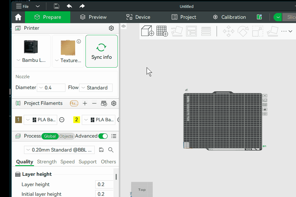Image resolution: width=296 pixels, height=197 pixels.
Task: Click the filament 1 color swatch
Action: pyautogui.click(x=19, y=120)
